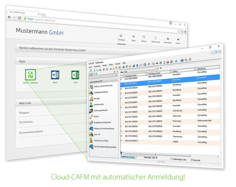
Task: Open the Dokumente portal tab
Action: (156, 40)
